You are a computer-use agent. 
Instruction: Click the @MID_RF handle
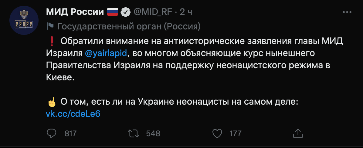tap(153, 12)
